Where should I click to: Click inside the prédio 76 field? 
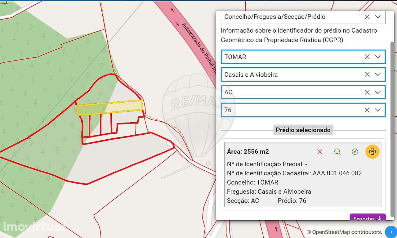303,110
